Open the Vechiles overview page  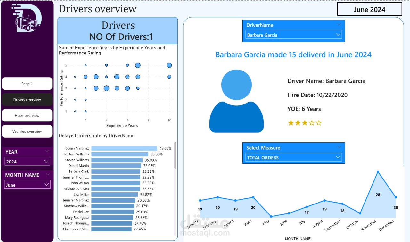point(27,131)
